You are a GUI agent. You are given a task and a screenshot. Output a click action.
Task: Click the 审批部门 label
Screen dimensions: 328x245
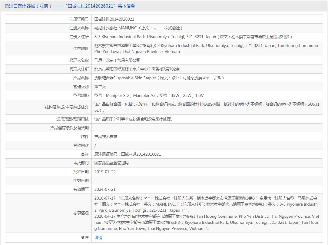[81, 163]
